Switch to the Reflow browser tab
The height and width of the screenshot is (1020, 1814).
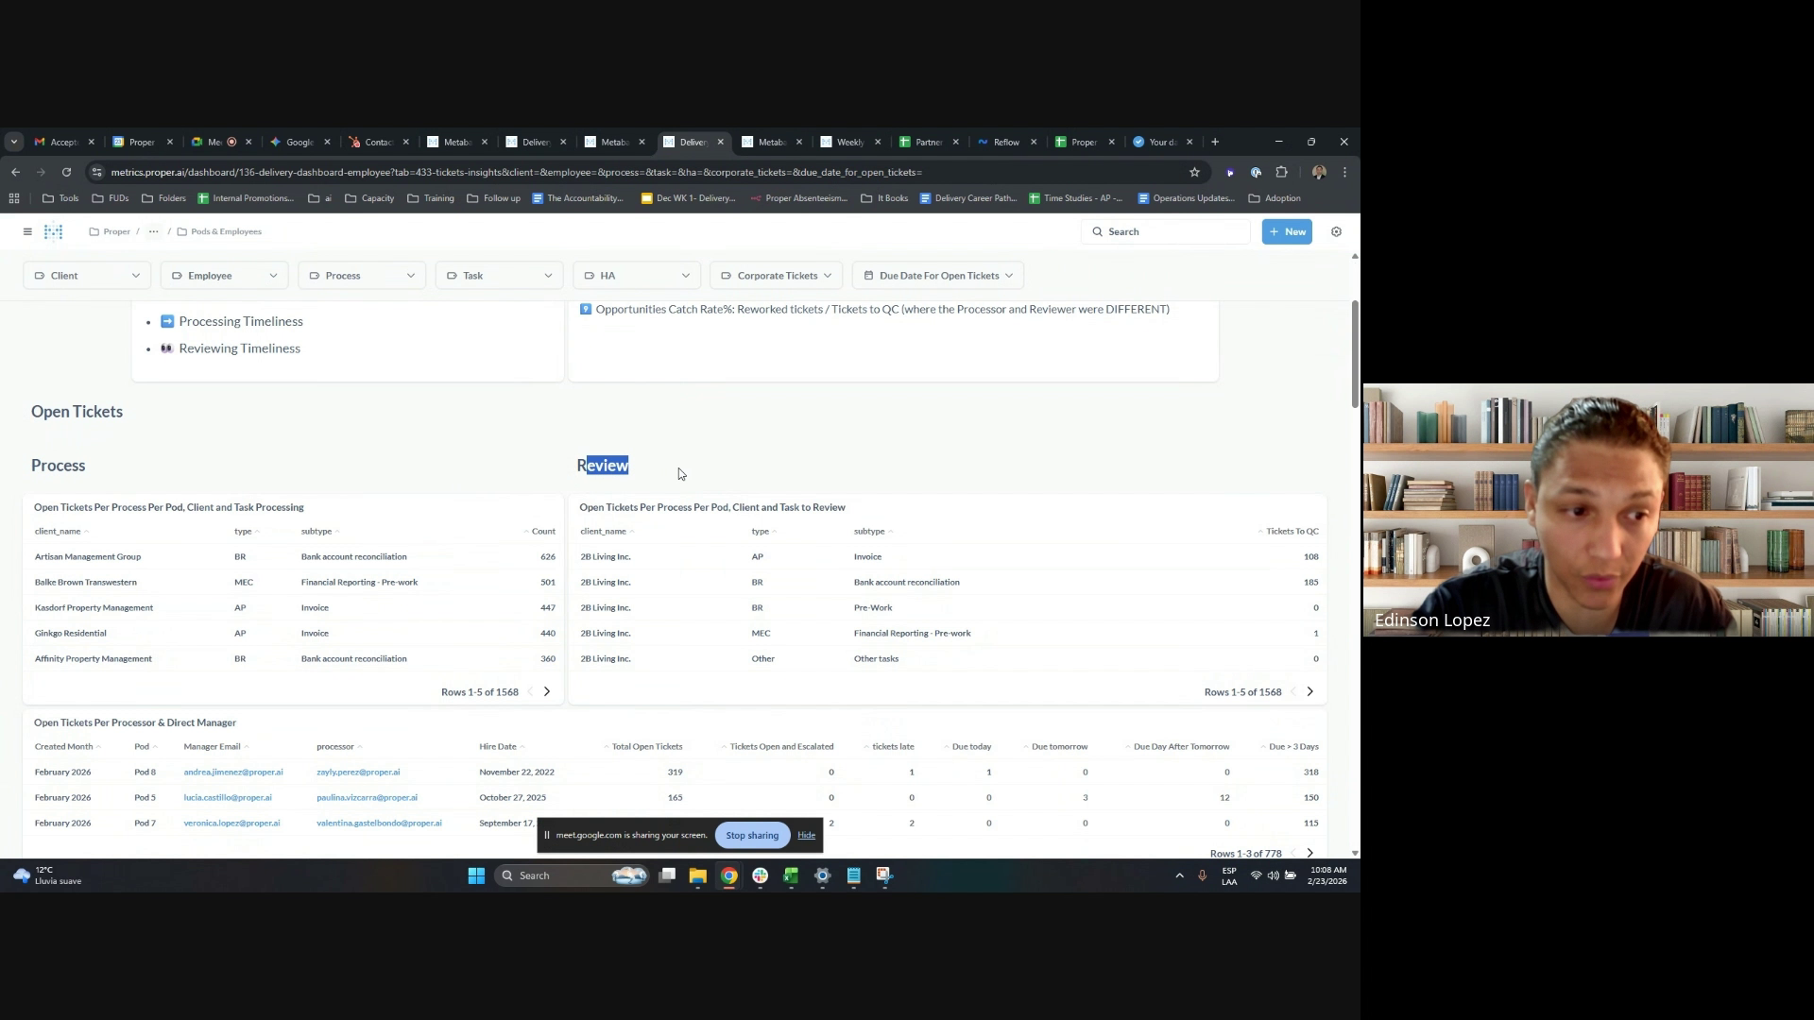[1005, 142]
